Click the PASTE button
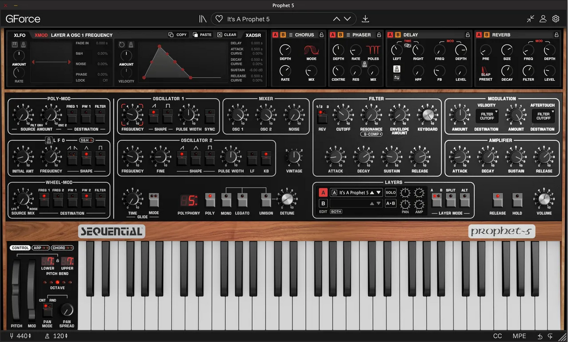 tap(203, 35)
